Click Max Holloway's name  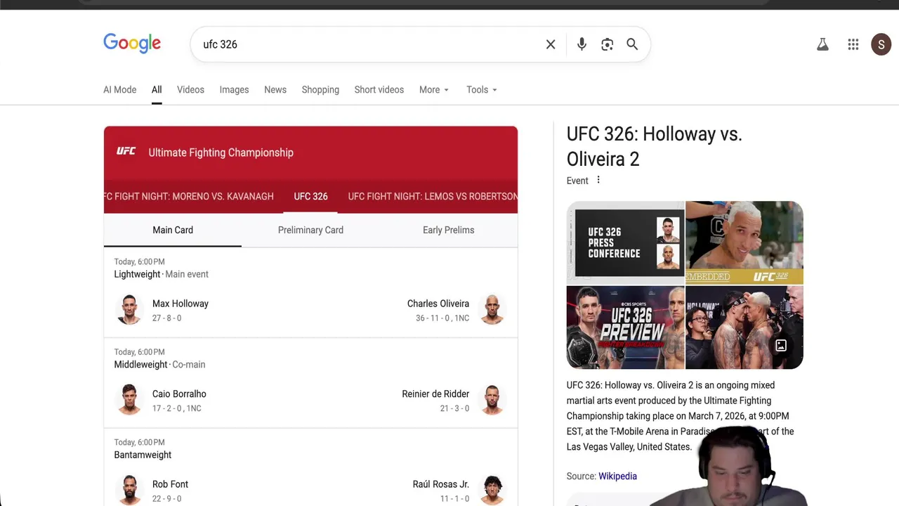click(181, 304)
